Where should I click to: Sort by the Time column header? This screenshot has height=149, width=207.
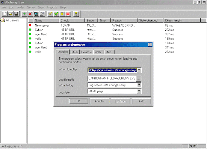[x=104, y=20]
